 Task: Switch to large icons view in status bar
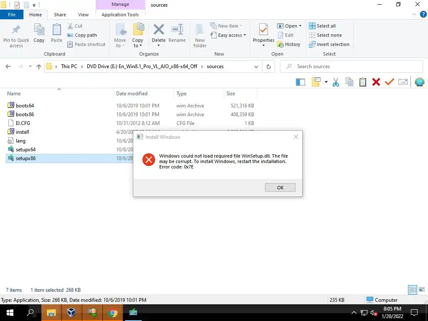pyautogui.click(x=422, y=290)
